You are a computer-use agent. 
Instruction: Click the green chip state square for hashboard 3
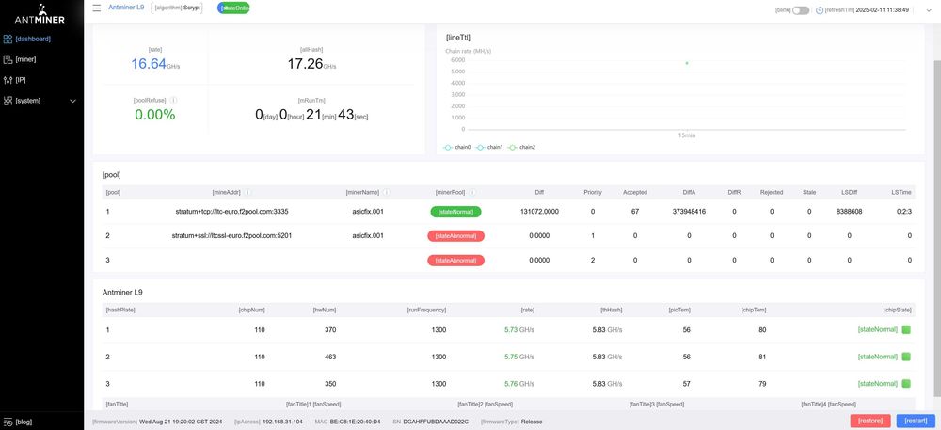[906, 384]
